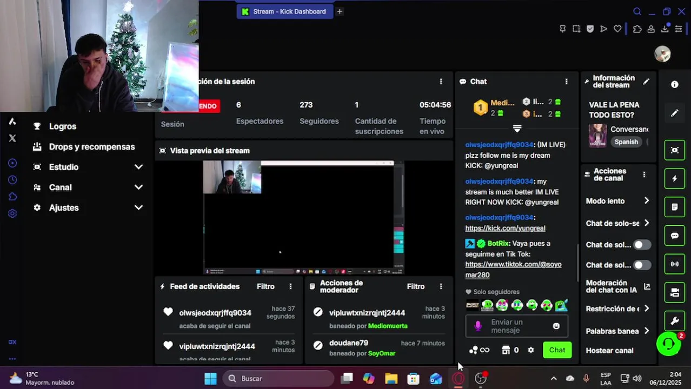The image size is (691, 389).
Task: Click Hostear canal action
Action: [609, 351]
